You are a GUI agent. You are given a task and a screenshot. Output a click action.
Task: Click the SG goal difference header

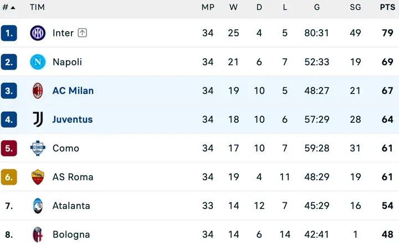pos(355,7)
